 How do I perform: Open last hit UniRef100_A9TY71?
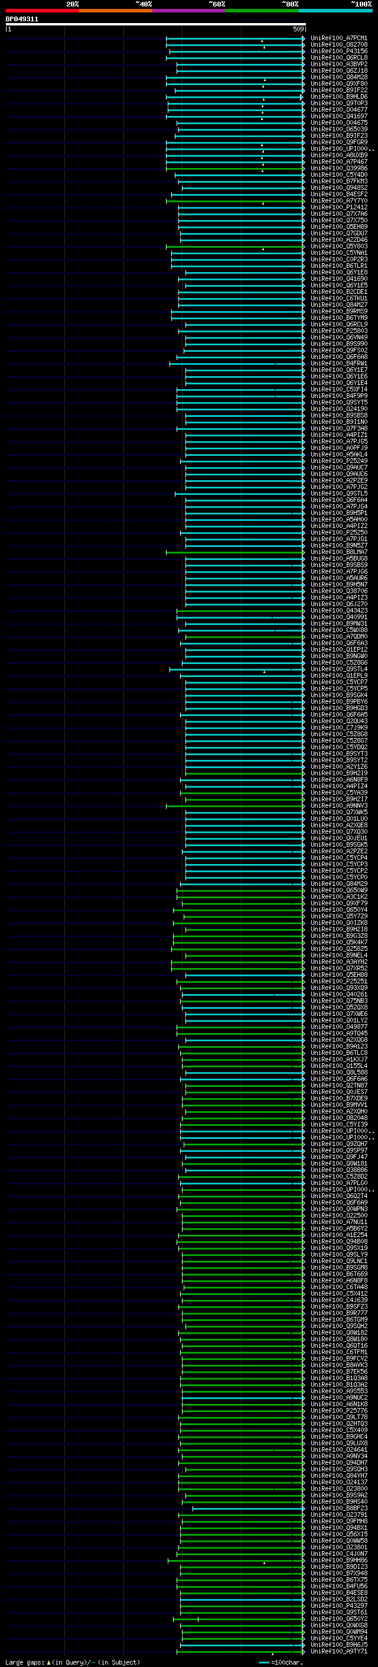tap(339, 1652)
